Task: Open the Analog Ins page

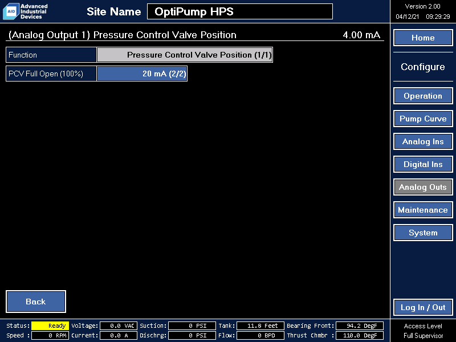Action: tap(423, 141)
